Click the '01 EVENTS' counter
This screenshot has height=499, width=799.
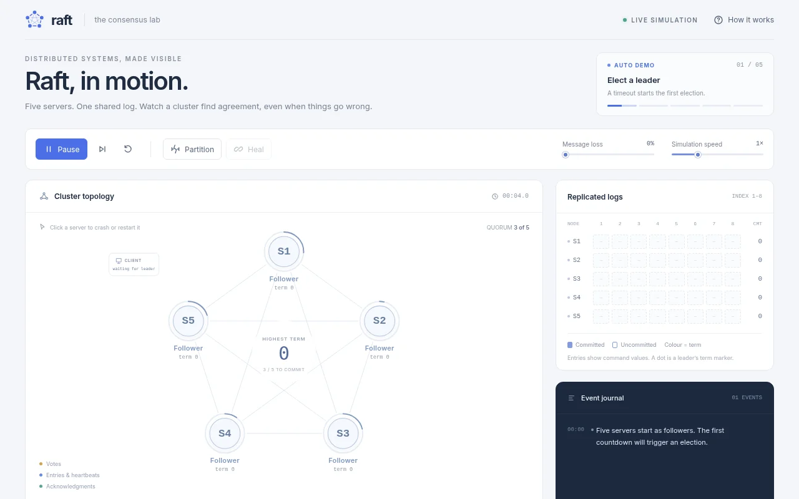tap(747, 397)
